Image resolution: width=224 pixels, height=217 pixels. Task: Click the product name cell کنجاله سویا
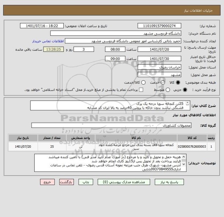point(136,146)
